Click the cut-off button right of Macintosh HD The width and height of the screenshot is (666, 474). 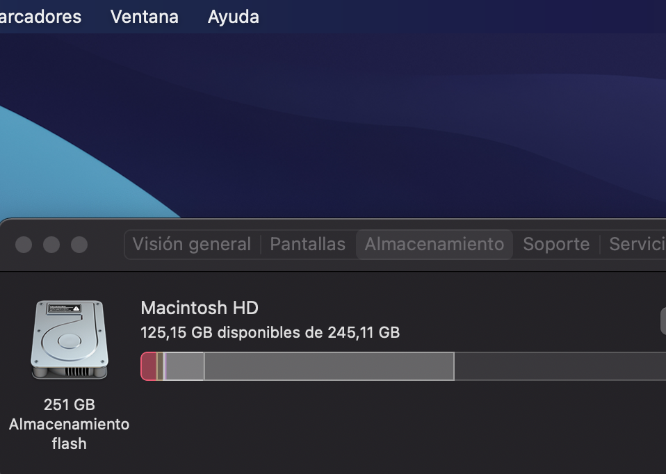coord(663,321)
